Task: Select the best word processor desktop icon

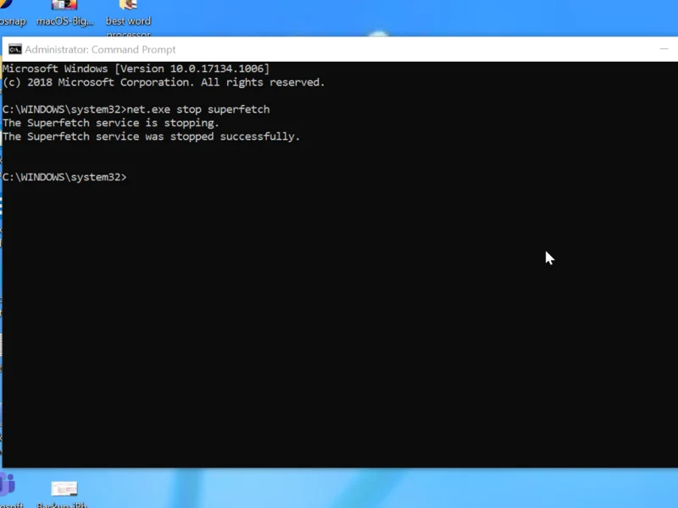Action: [129, 18]
